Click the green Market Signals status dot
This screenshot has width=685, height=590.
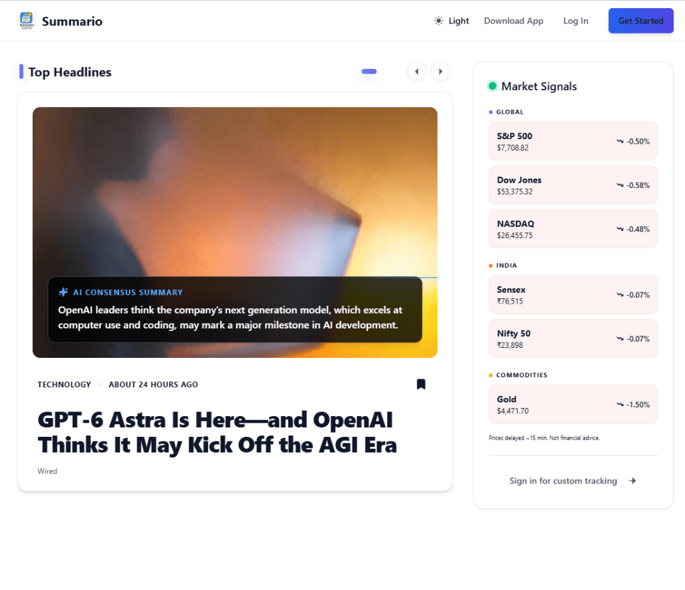tap(492, 86)
